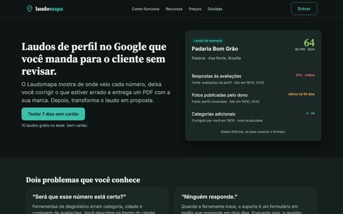Screen dimensions: 343x214
Task: Click '10 laudos grátis no teste' note
Action: pyautogui.click(x=55, y=125)
